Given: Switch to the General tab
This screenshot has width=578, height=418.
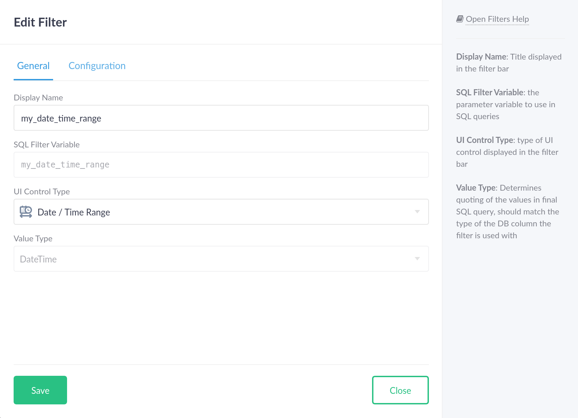Looking at the screenshot, I should (33, 66).
